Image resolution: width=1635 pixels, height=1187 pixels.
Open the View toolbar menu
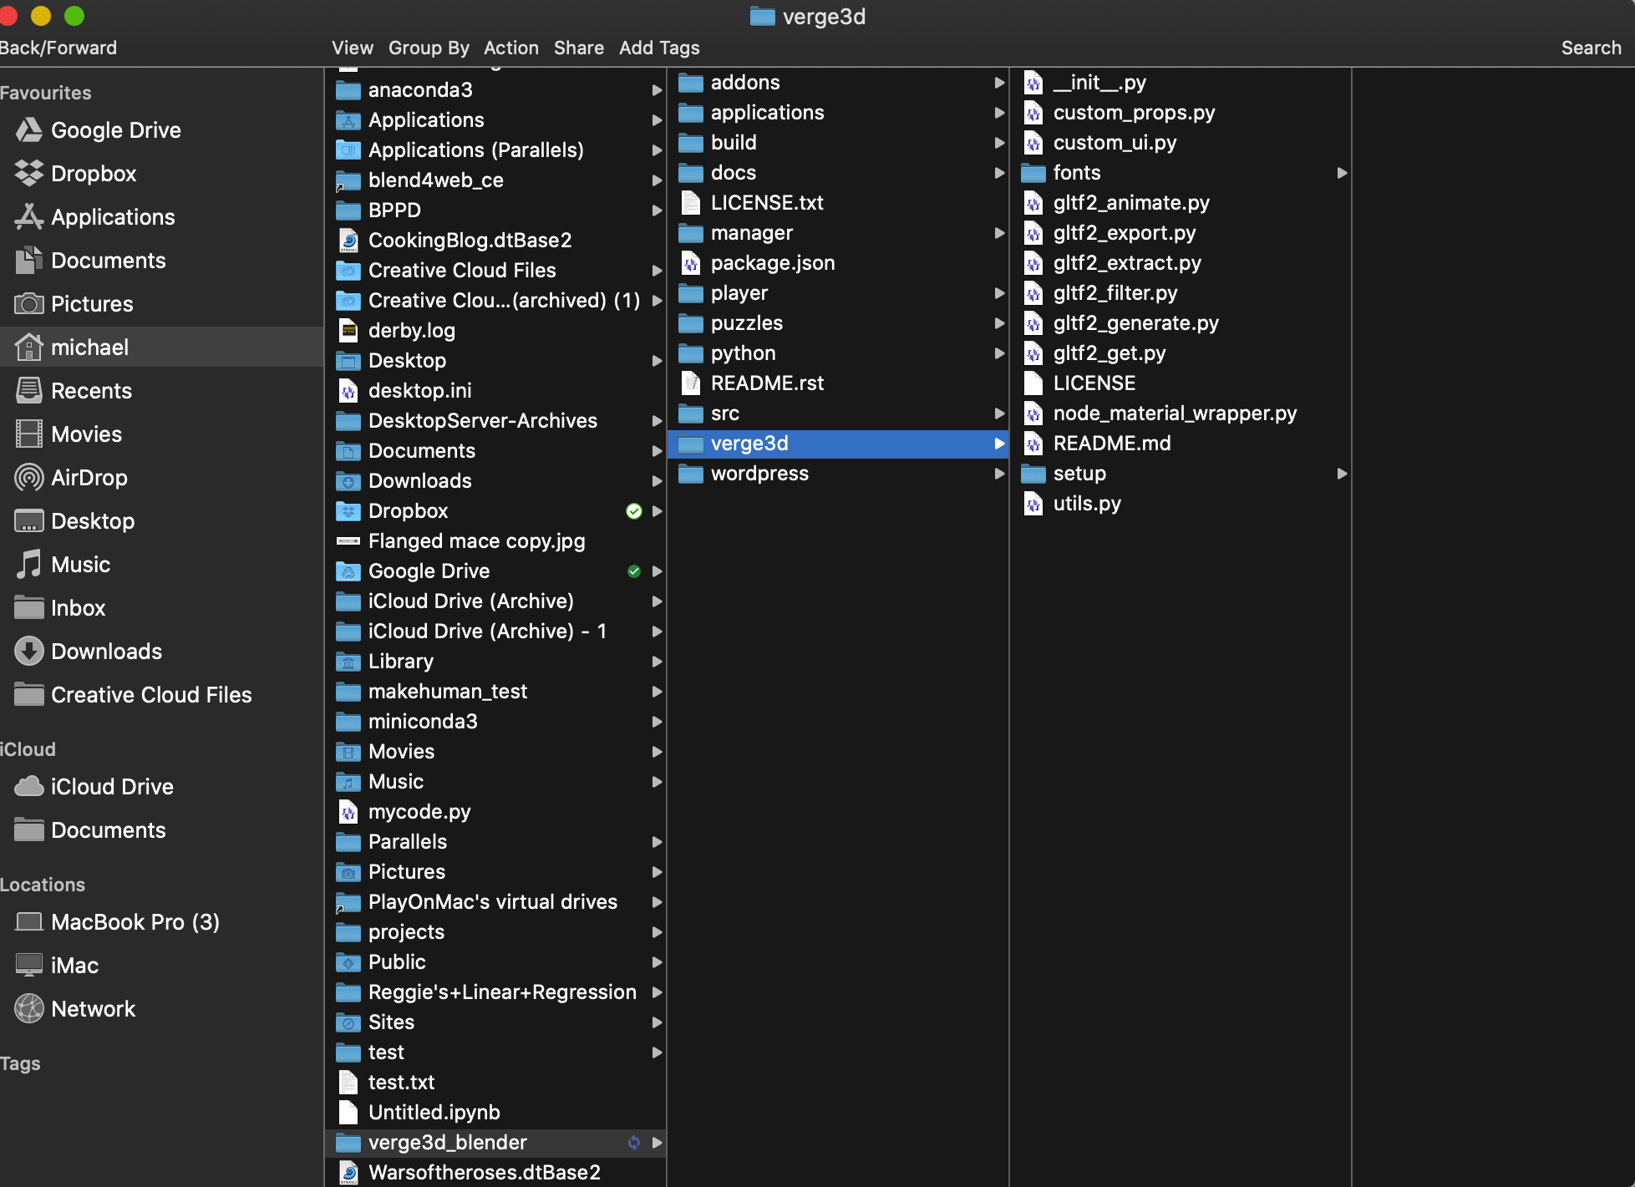[353, 48]
